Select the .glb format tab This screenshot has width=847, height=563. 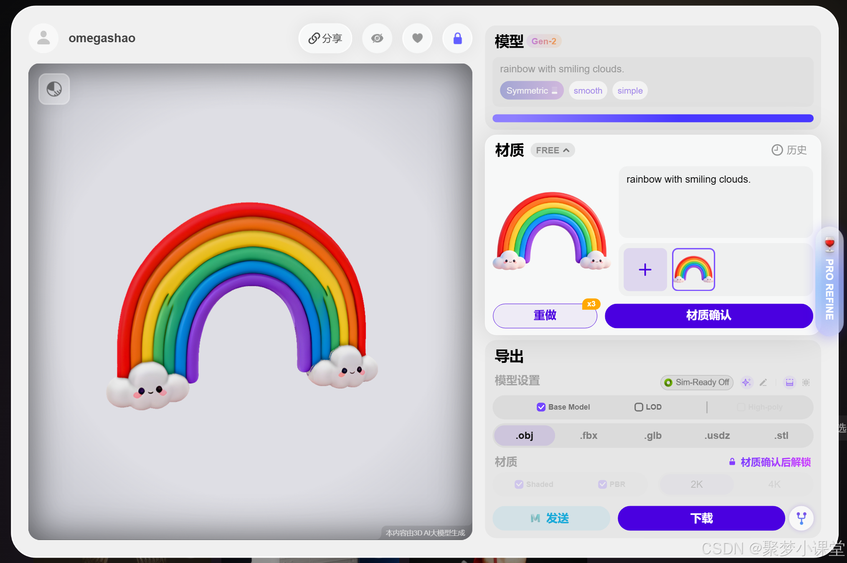tap(653, 436)
